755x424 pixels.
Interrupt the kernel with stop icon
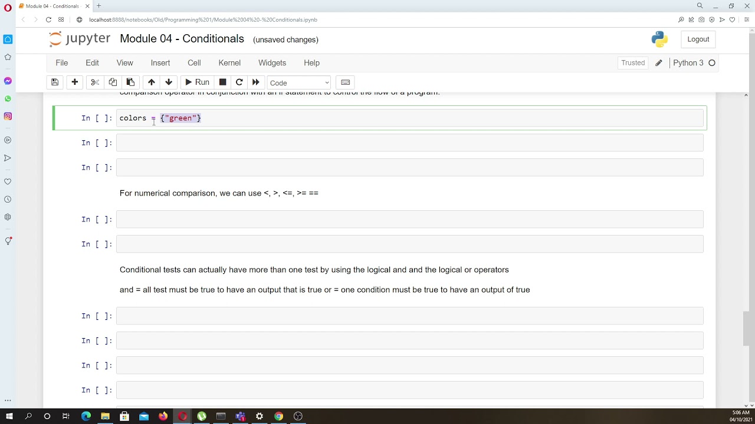(222, 82)
